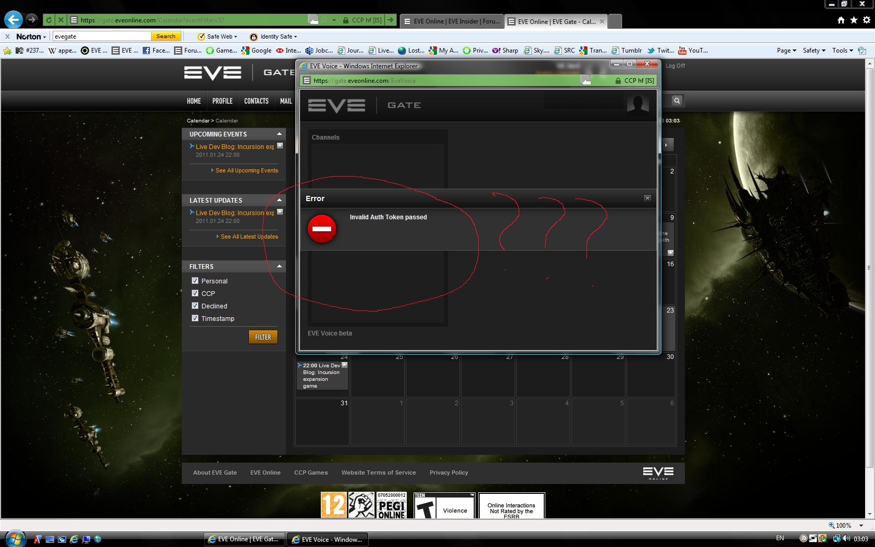Open the Windows Start orb
875x547 pixels.
coord(14,539)
